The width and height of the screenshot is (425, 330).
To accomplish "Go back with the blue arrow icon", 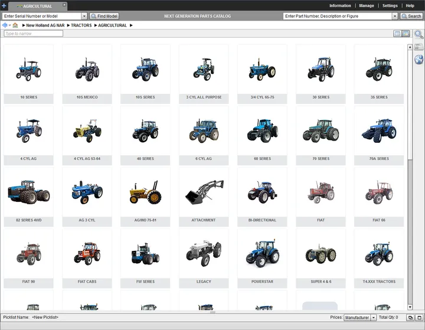I will pyautogui.click(x=5, y=25).
